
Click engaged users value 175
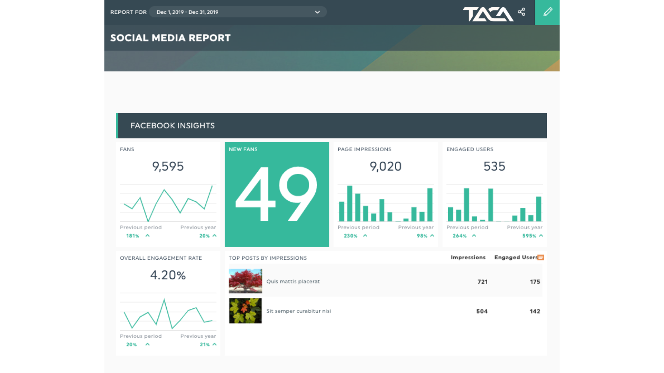[x=535, y=282]
